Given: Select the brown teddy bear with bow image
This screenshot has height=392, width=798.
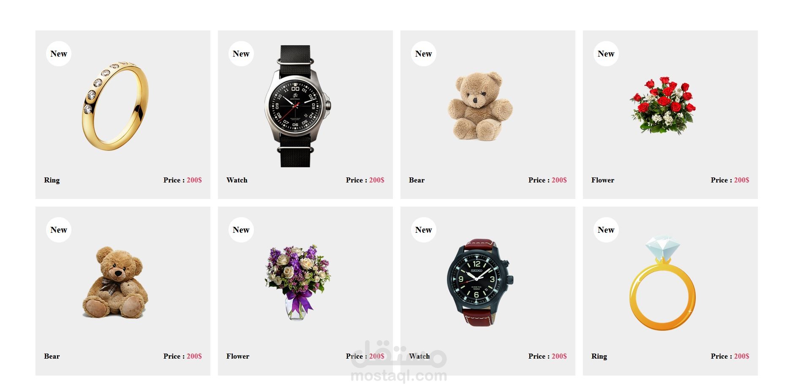Looking at the screenshot, I should 115,282.
